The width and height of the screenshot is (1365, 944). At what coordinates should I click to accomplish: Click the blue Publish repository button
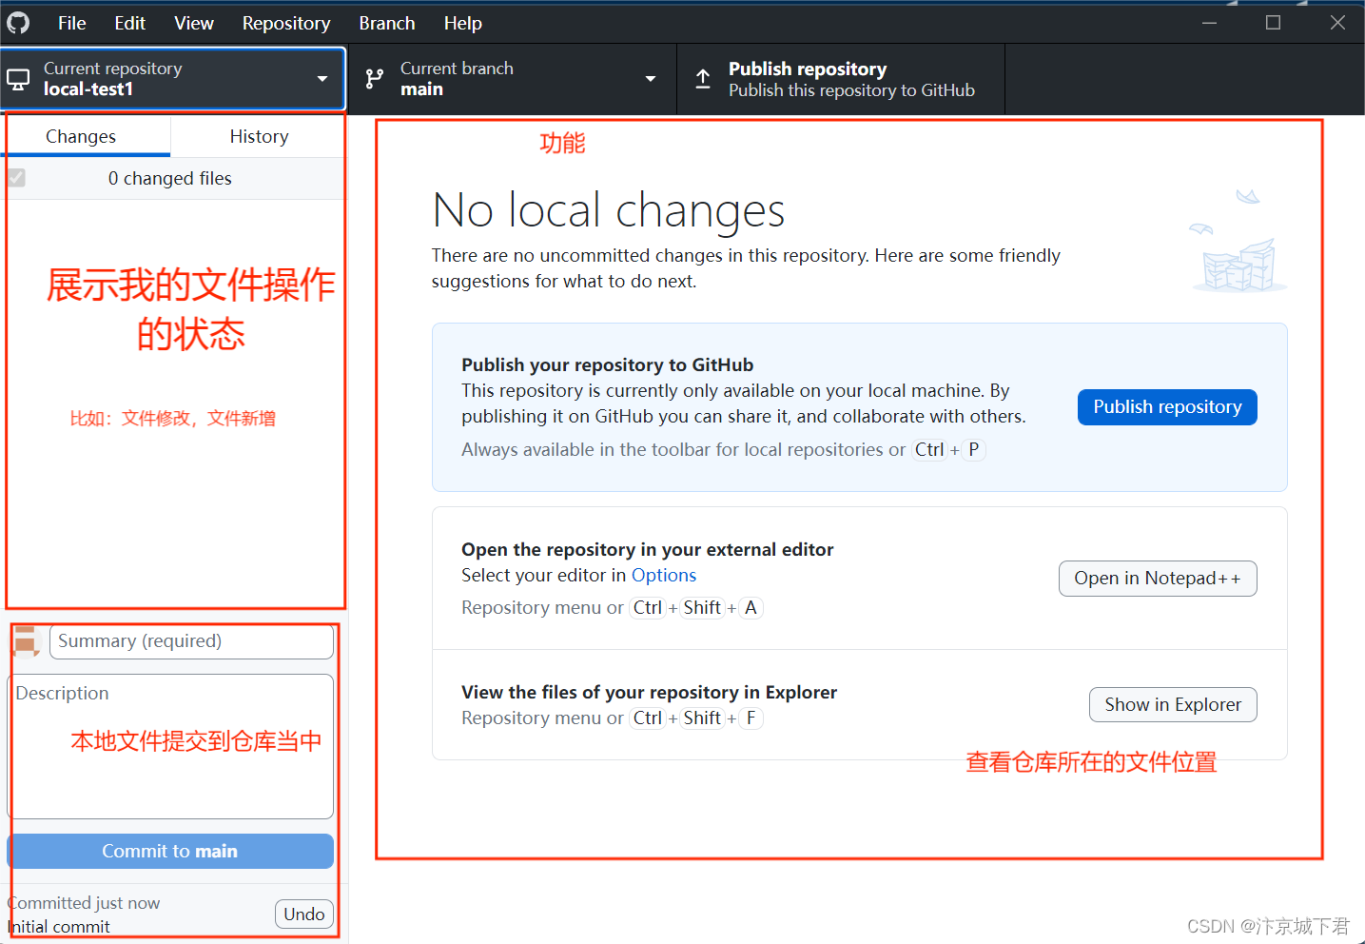click(x=1167, y=407)
